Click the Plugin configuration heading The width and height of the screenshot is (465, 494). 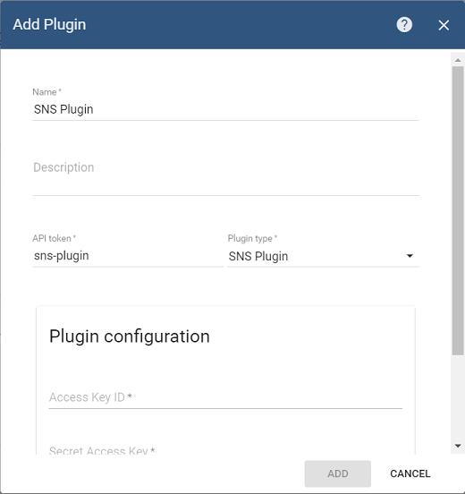point(130,336)
